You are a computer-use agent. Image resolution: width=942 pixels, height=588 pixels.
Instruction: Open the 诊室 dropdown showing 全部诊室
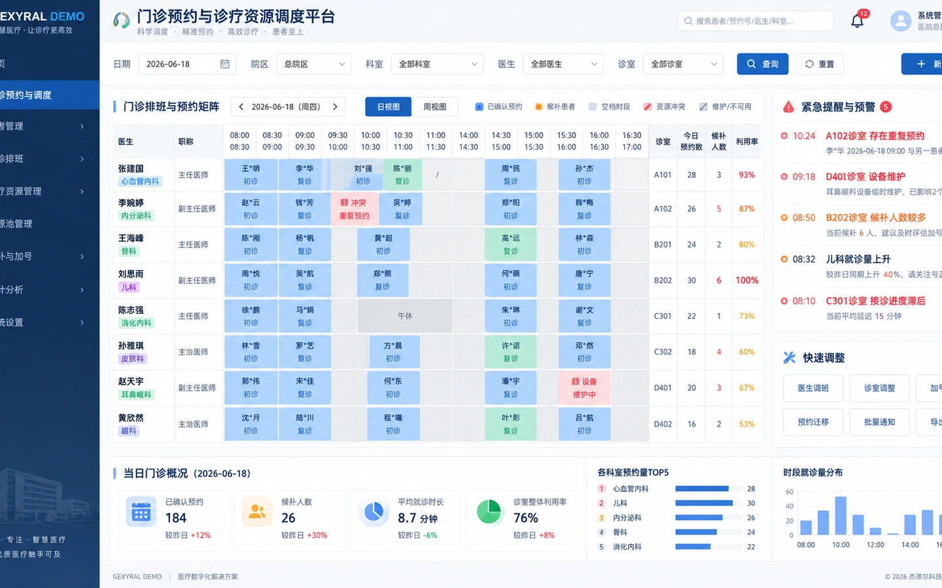[x=683, y=64]
